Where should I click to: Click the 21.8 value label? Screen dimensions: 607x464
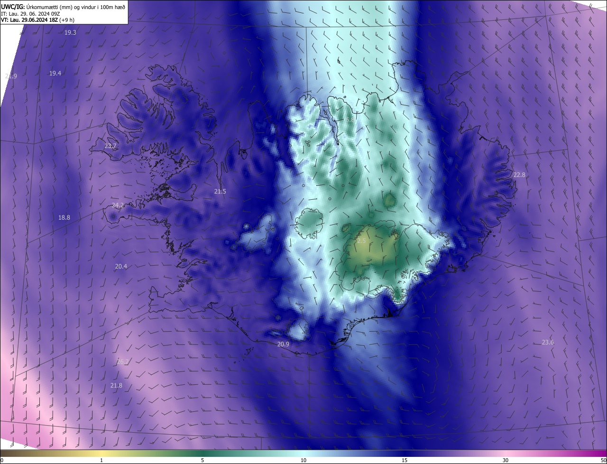116,386
